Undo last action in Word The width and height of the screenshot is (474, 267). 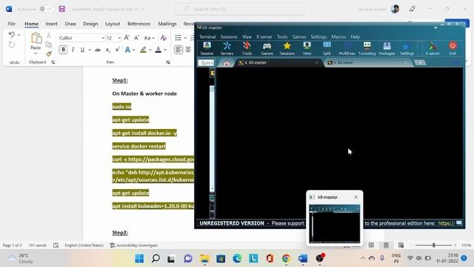point(12,35)
